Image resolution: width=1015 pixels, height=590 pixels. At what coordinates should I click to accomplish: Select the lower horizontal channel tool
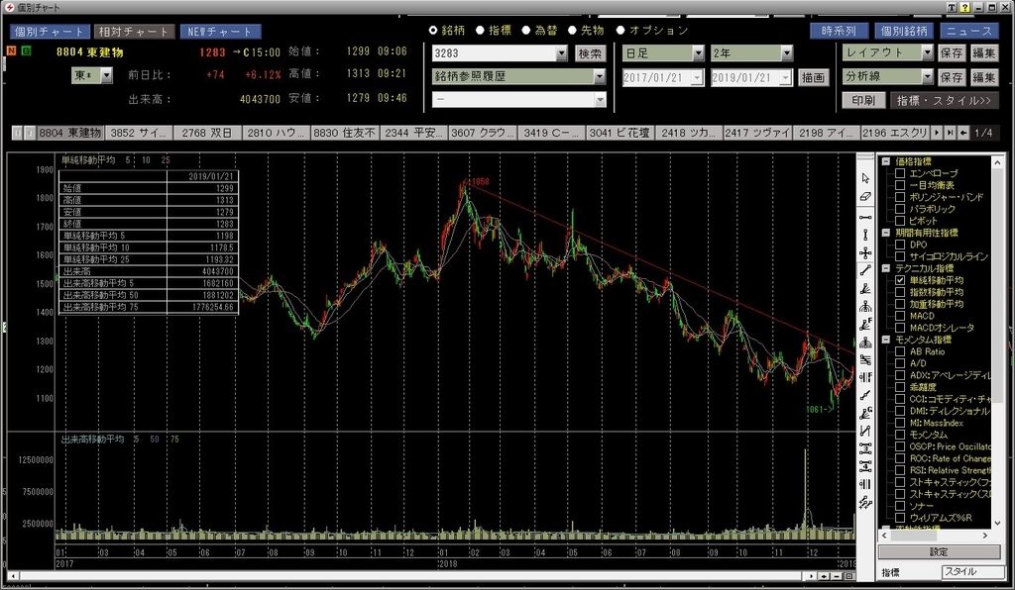tap(865, 466)
